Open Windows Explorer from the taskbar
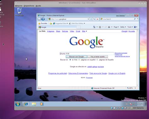The image size is (149, 119). pyautogui.click(x=34, y=104)
